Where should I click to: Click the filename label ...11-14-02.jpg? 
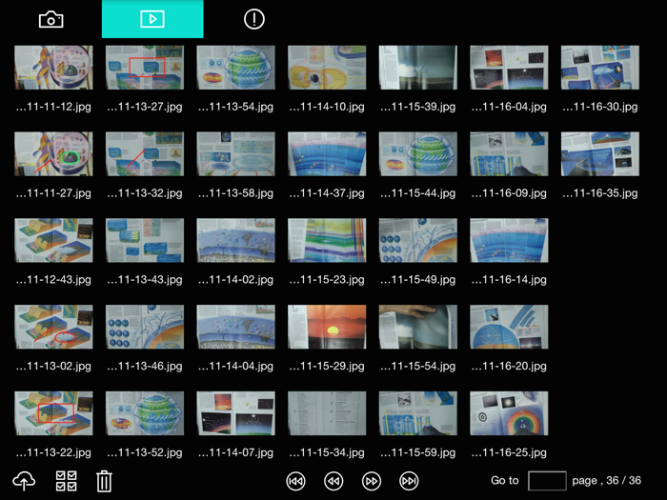(x=235, y=280)
